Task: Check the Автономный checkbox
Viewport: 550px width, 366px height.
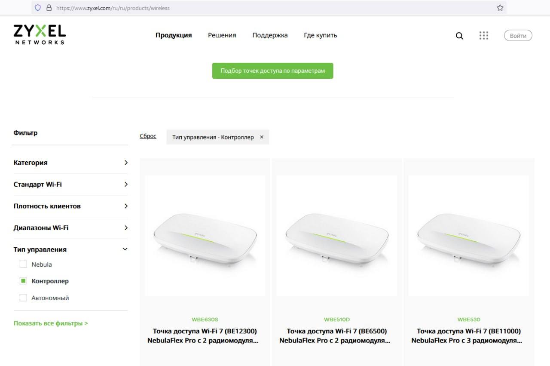Action: tap(23, 298)
